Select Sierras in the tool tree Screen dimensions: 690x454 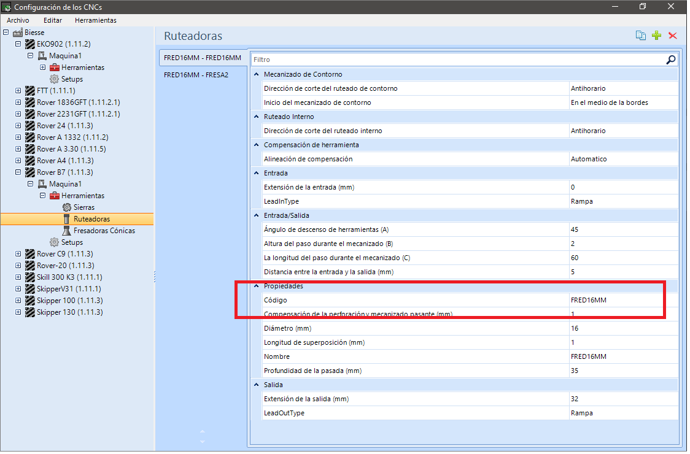coord(84,207)
